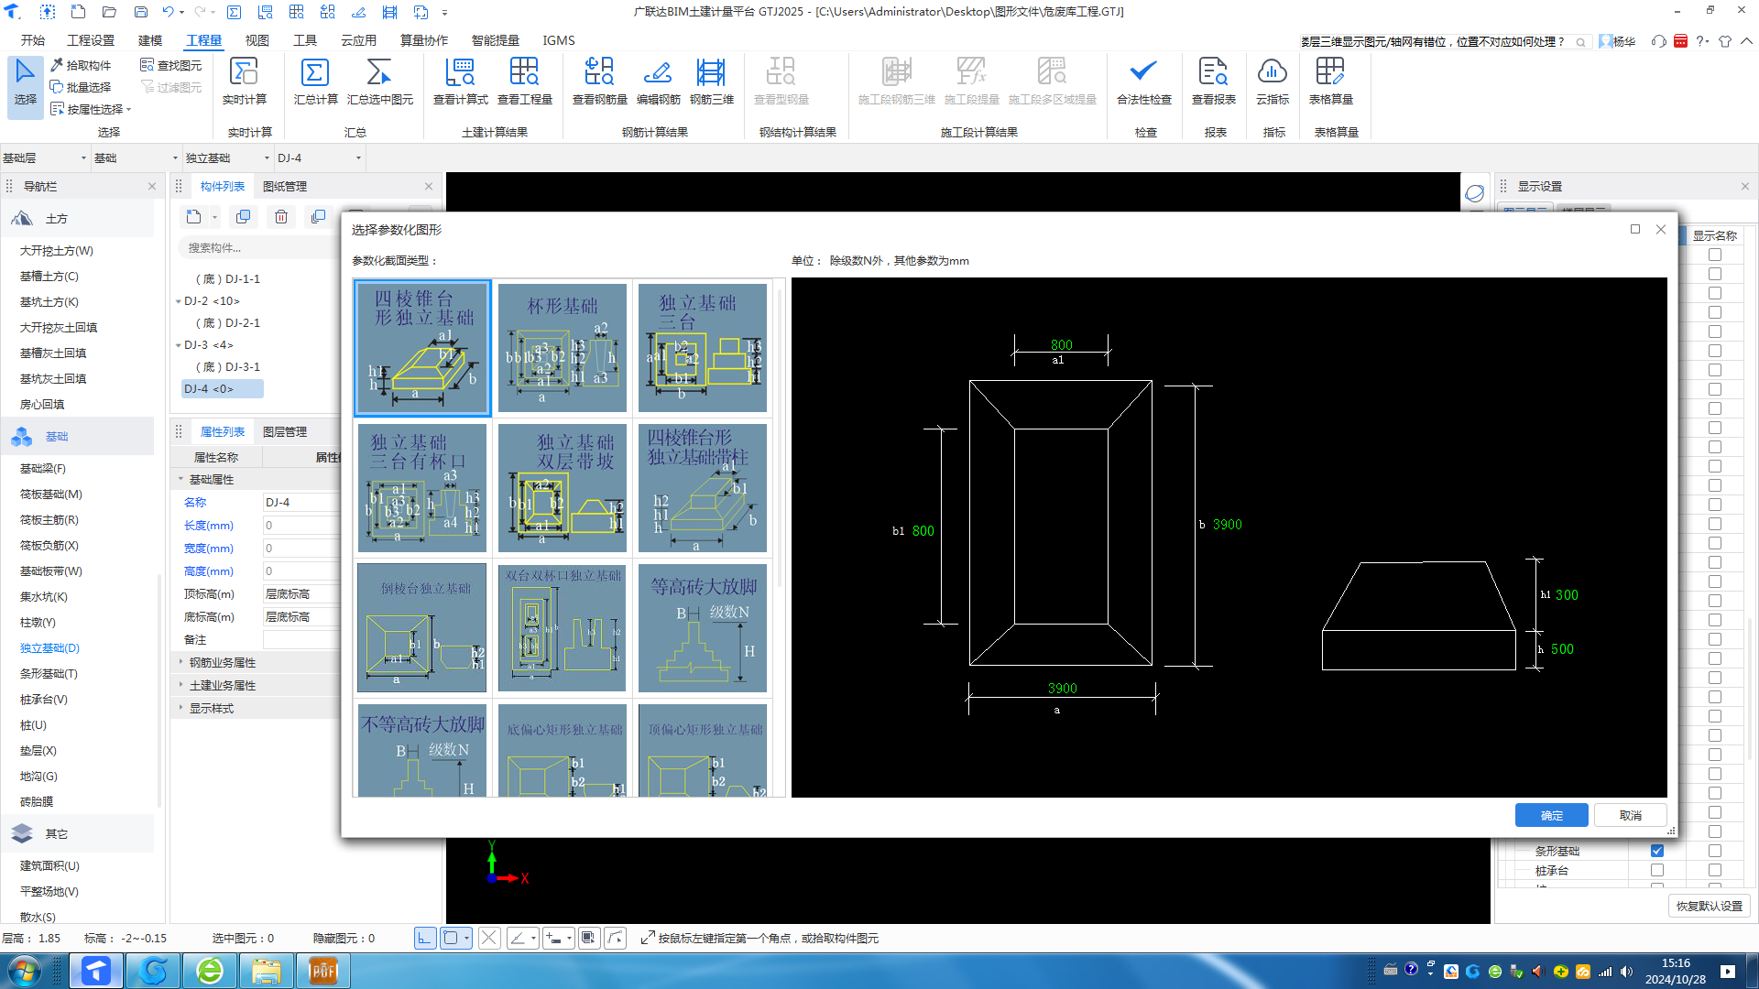This screenshot has width=1759, height=989.
Task: Click the 实时计算 icon
Action: (244, 73)
